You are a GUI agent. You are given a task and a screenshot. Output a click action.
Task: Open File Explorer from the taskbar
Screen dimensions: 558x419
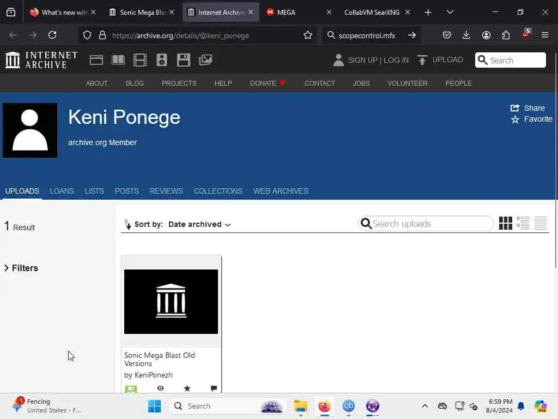[x=300, y=406]
